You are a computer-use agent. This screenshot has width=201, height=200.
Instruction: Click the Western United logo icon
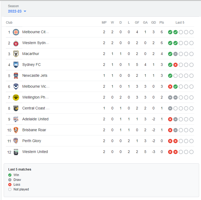click(x=16, y=152)
